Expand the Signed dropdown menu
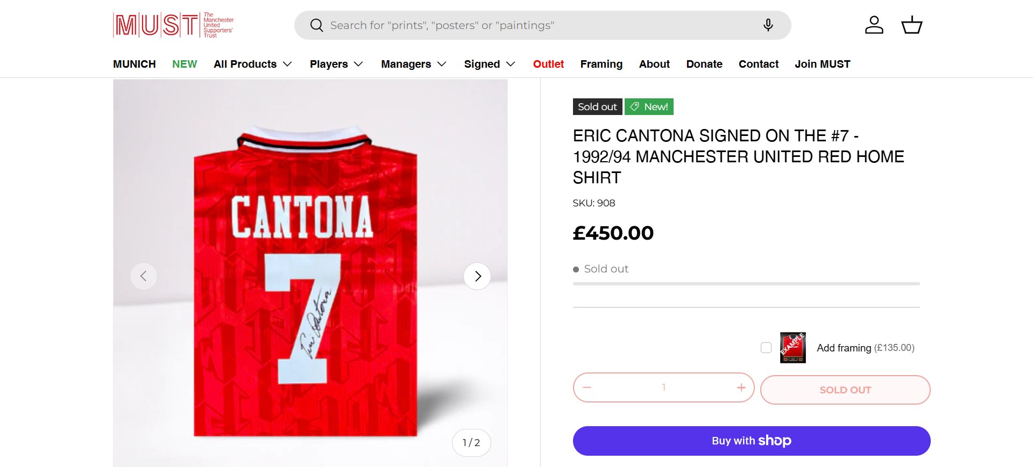The image size is (1033, 467). click(x=489, y=64)
